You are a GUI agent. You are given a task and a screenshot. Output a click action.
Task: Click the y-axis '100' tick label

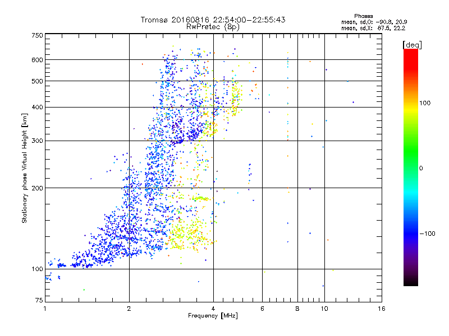point(37,269)
